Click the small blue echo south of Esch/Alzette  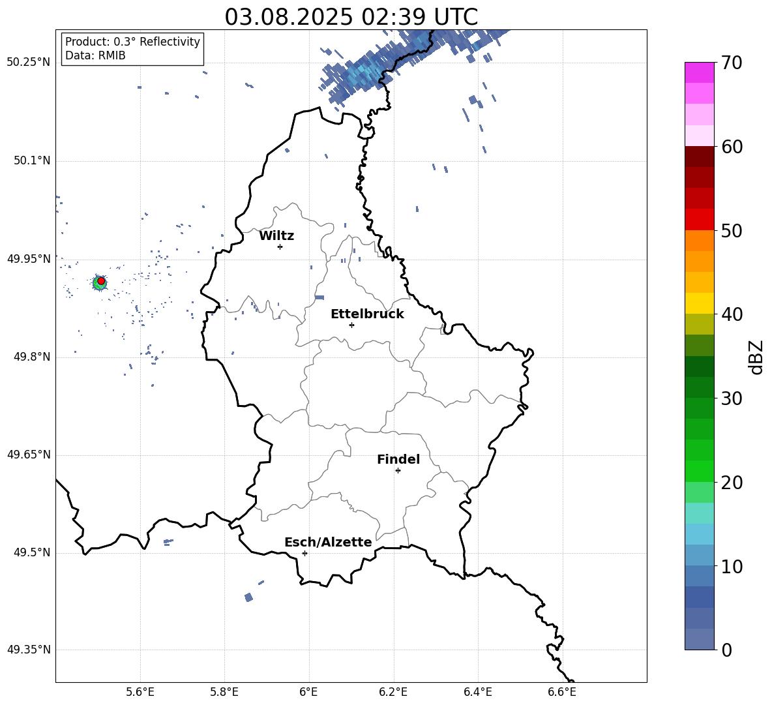[248, 597]
